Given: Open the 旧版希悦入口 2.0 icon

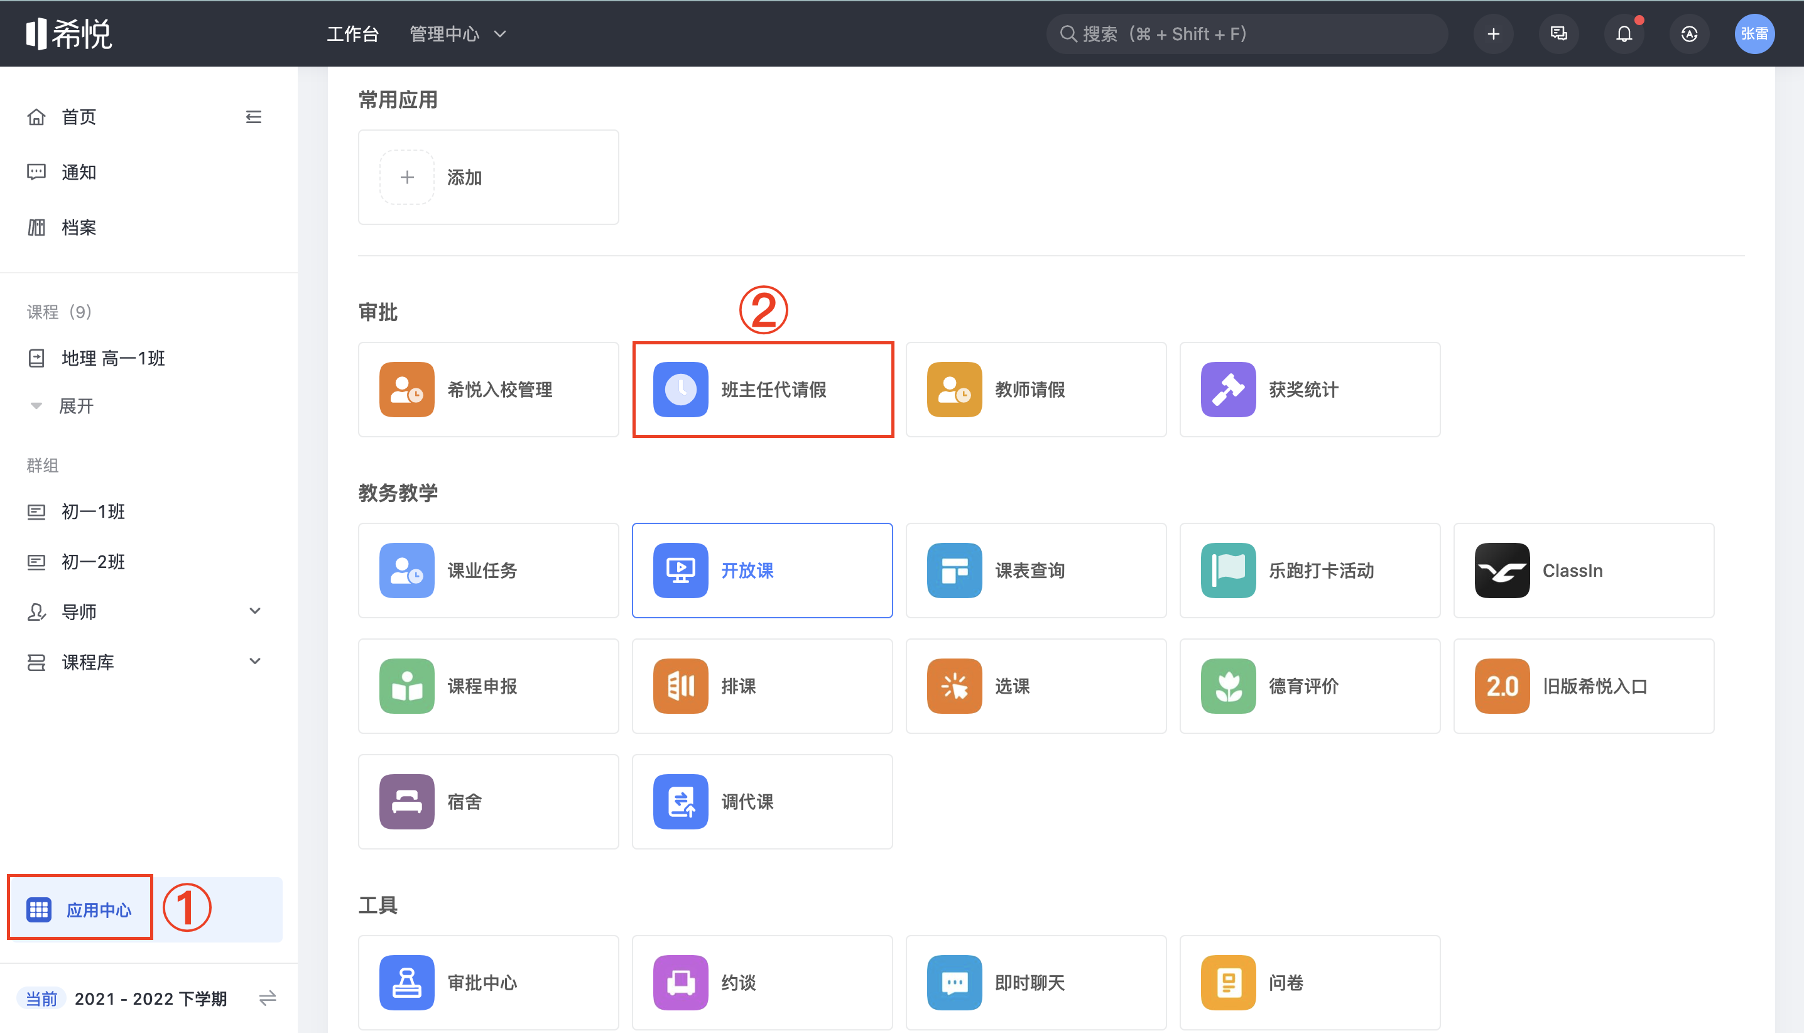Looking at the screenshot, I should [1502, 686].
